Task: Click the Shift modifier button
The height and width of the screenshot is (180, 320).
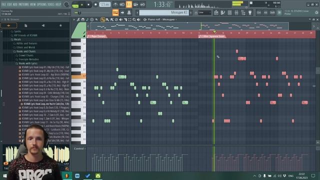Action: 272,12
